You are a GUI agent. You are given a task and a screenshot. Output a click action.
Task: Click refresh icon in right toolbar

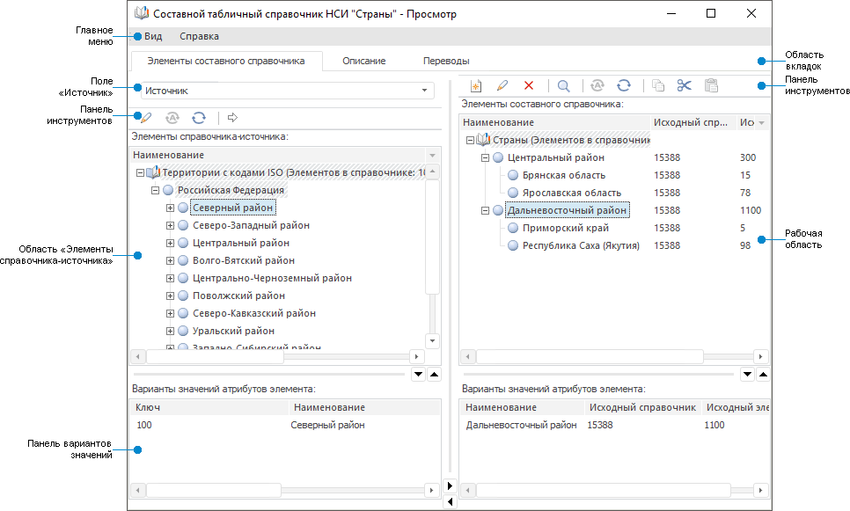click(623, 86)
